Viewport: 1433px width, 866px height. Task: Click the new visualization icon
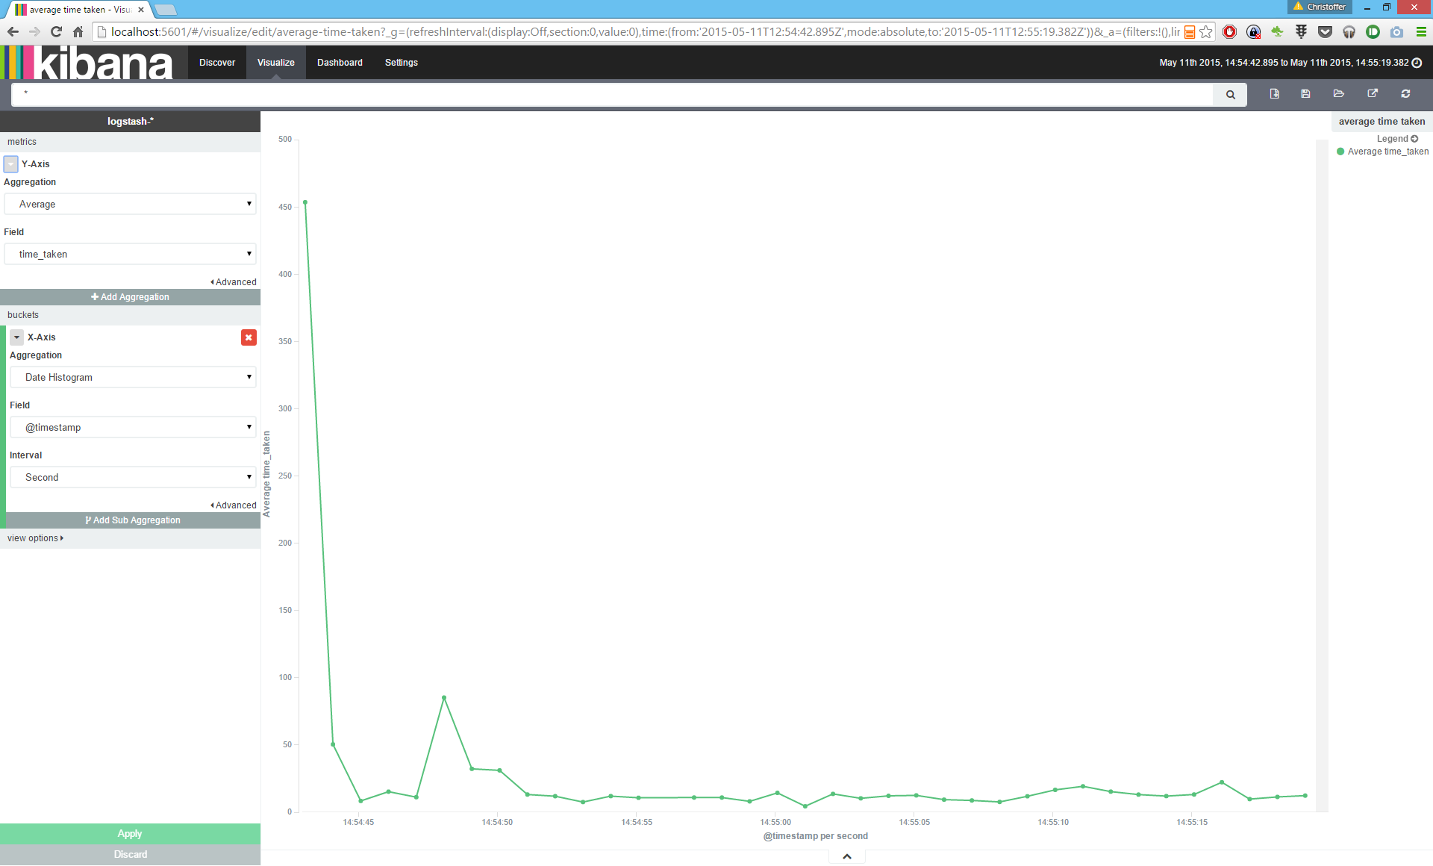tap(1274, 94)
